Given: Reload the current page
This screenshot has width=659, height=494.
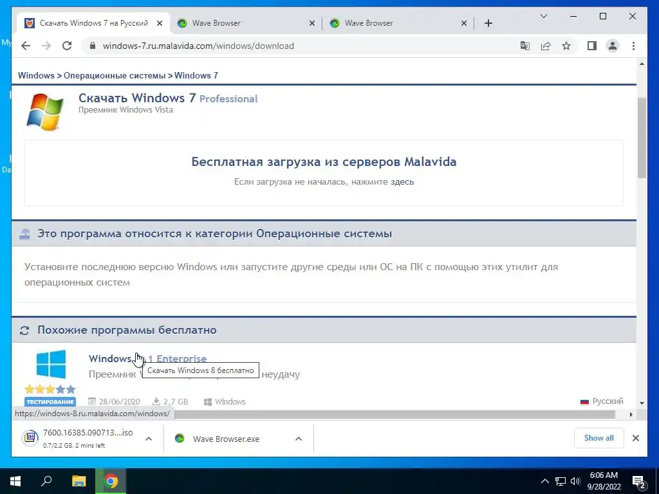Looking at the screenshot, I should coord(67,46).
